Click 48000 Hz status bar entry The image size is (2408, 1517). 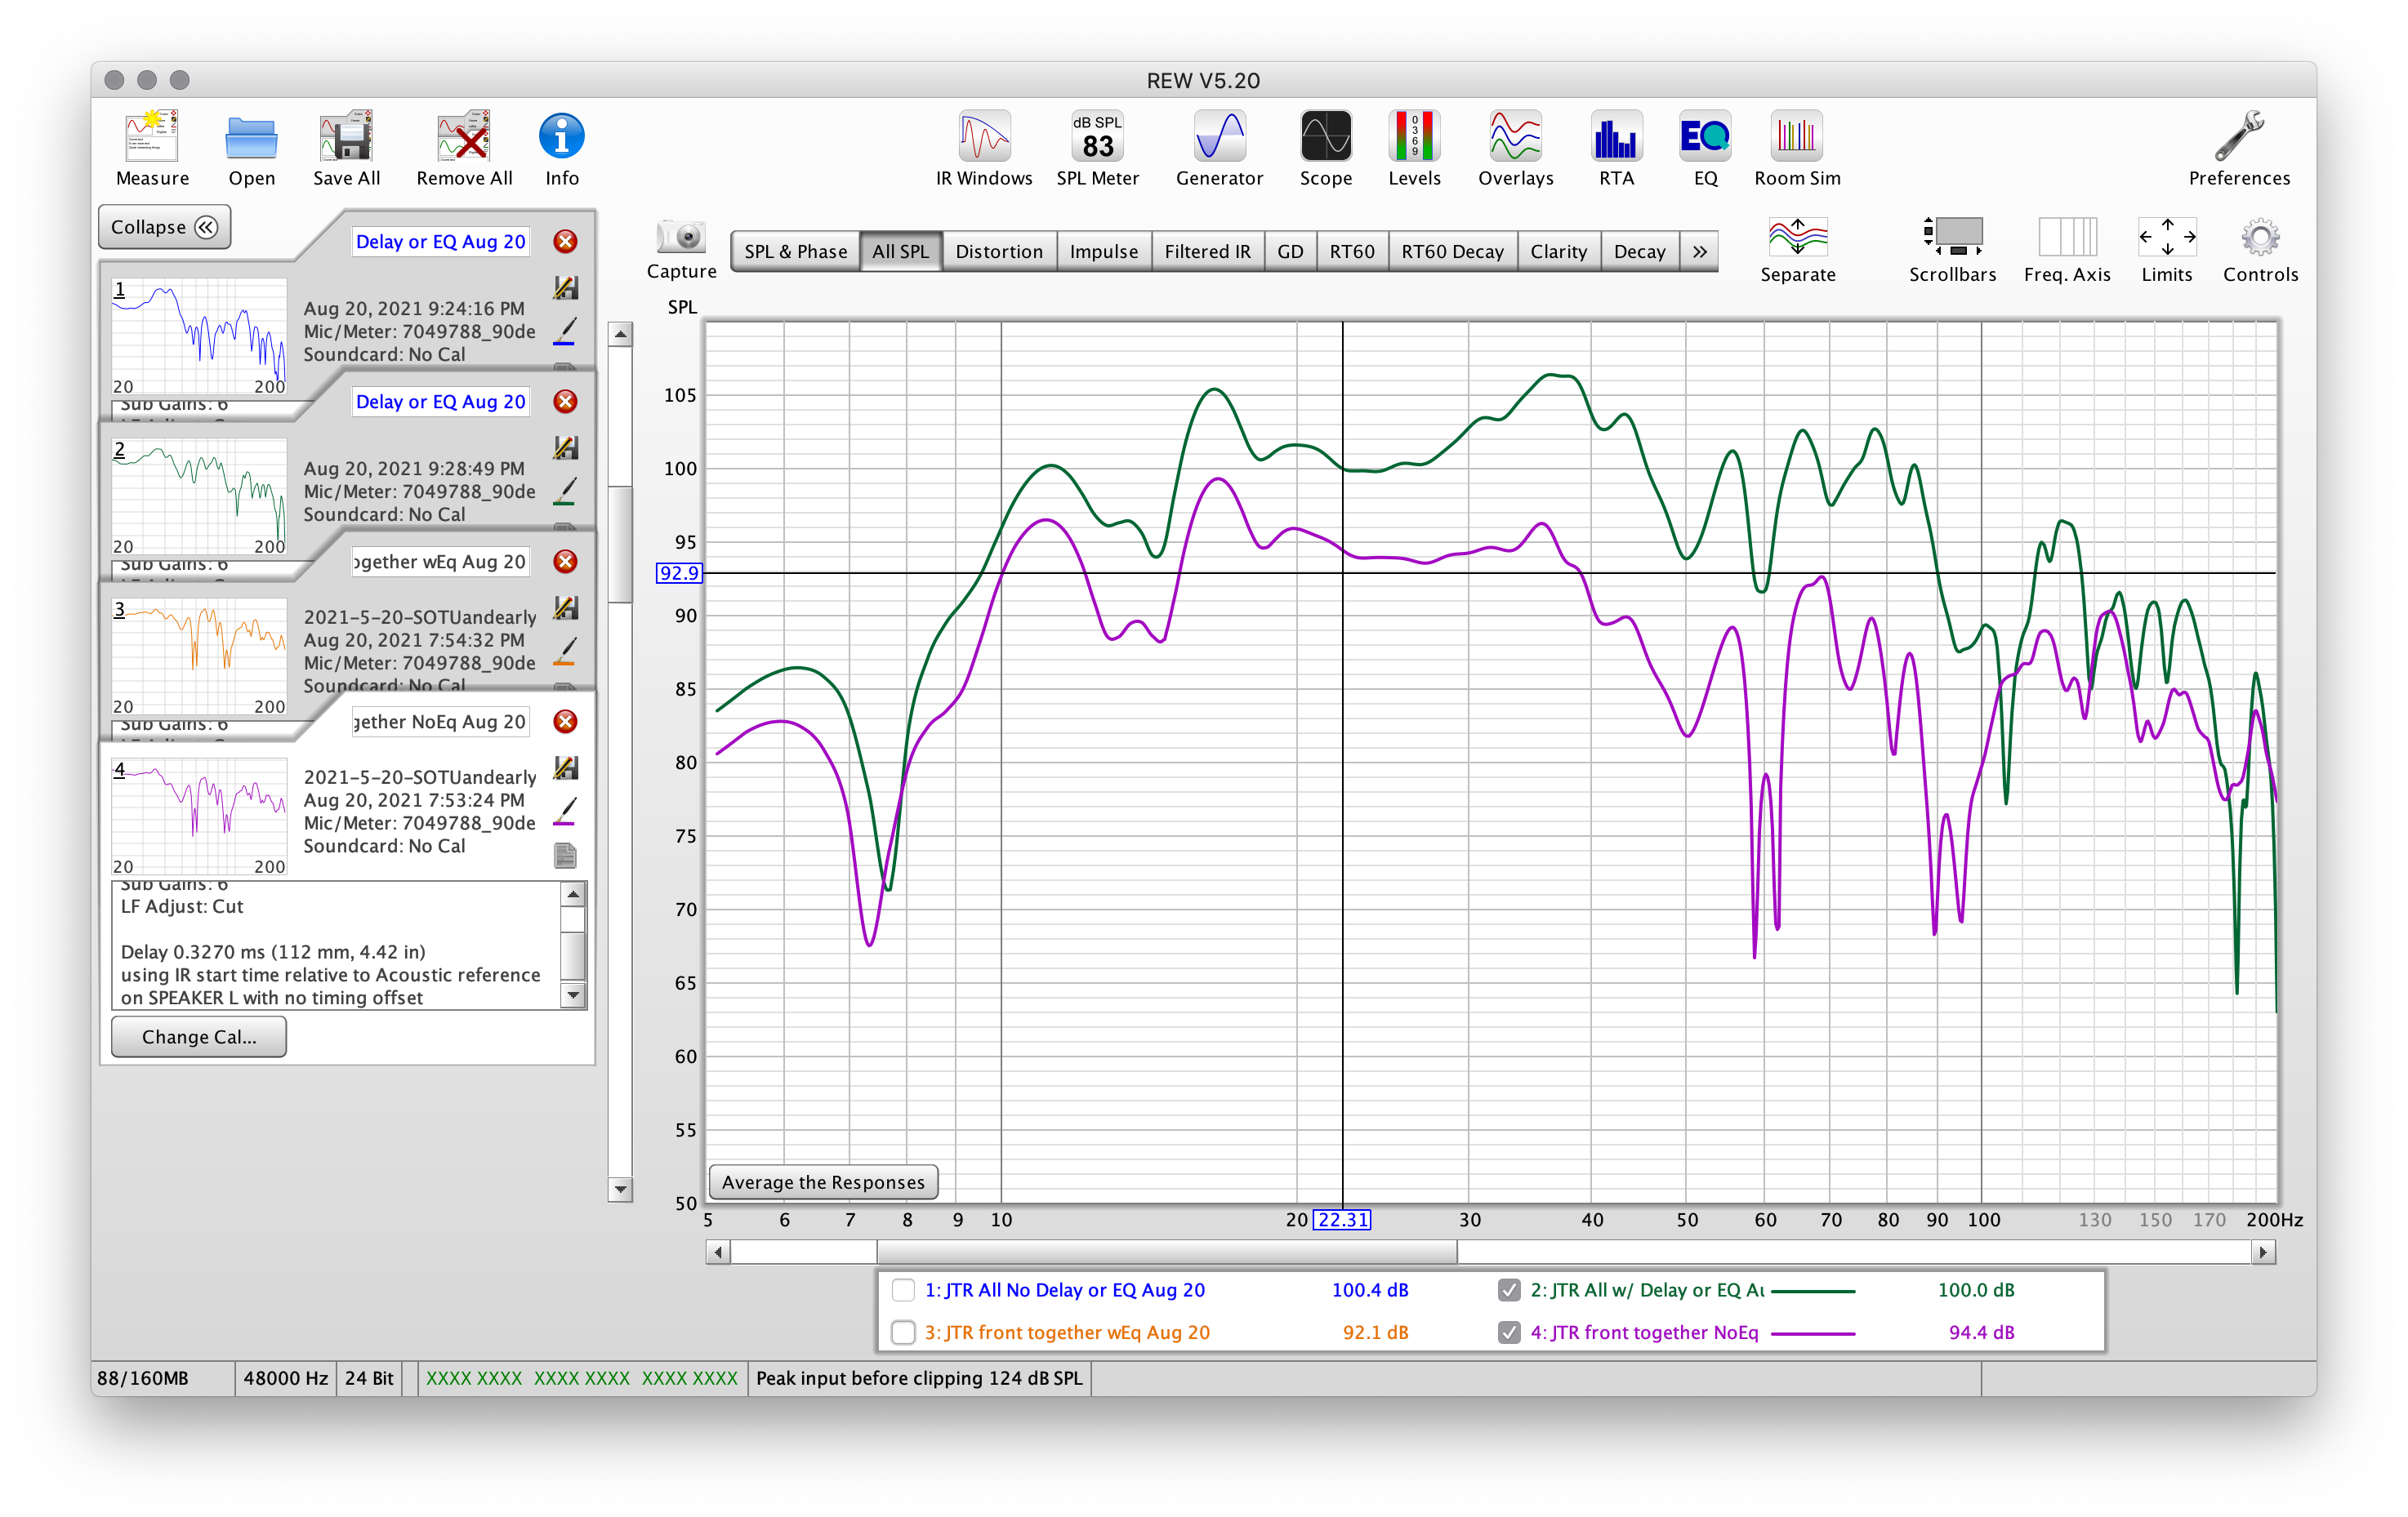tap(285, 1378)
